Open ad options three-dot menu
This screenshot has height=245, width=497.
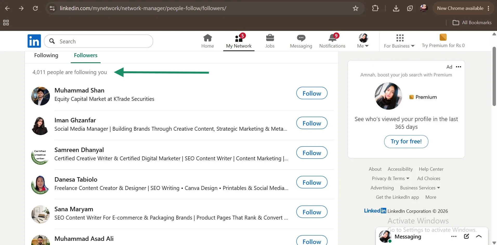pyautogui.click(x=459, y=67)
